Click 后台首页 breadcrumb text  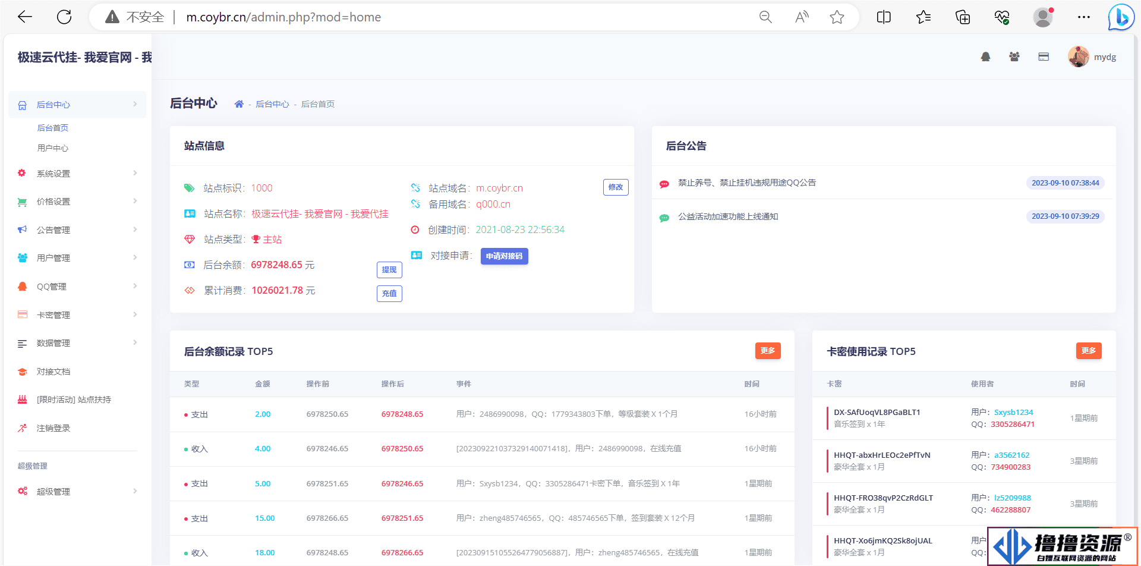point(318,104)
